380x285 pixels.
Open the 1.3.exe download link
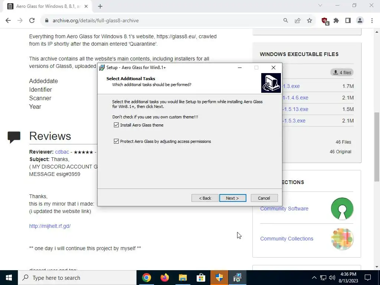point(291,86)
